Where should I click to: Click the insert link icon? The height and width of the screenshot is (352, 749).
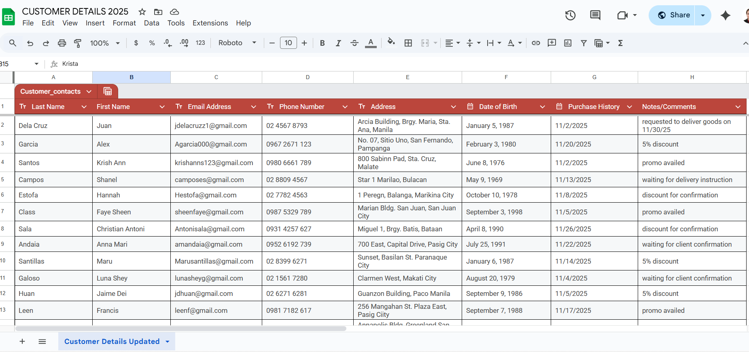pos(536,43)
